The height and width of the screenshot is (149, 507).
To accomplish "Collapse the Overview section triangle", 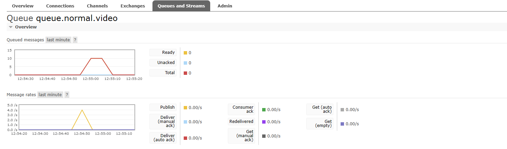I will [11, 27].
